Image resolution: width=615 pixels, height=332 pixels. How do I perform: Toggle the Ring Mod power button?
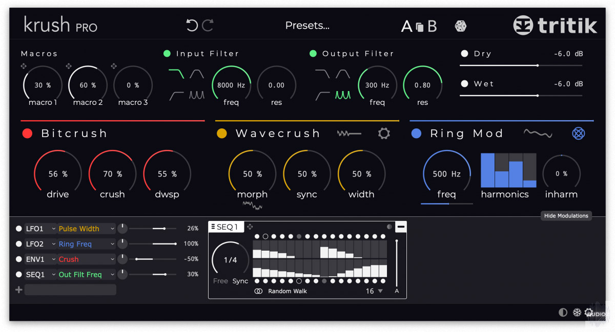417,134
